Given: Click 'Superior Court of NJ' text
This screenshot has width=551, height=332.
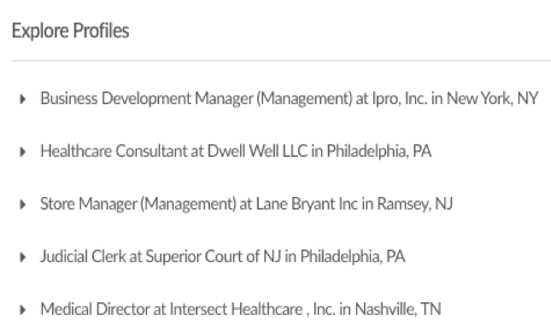Looking at the screenshot, I should (x=214, y=257).
